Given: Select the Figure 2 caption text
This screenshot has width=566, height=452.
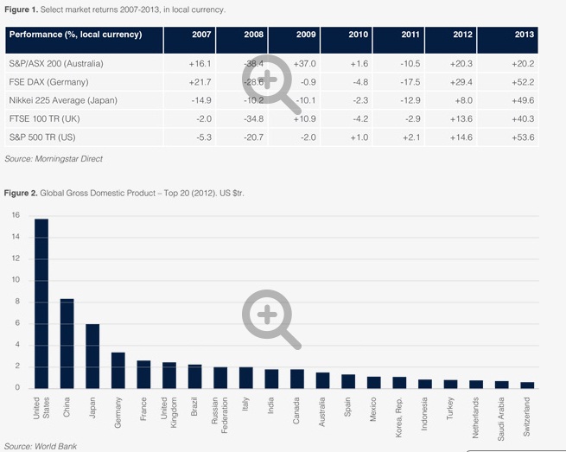Looking at the screenshot, I should [x=124, y=193].
